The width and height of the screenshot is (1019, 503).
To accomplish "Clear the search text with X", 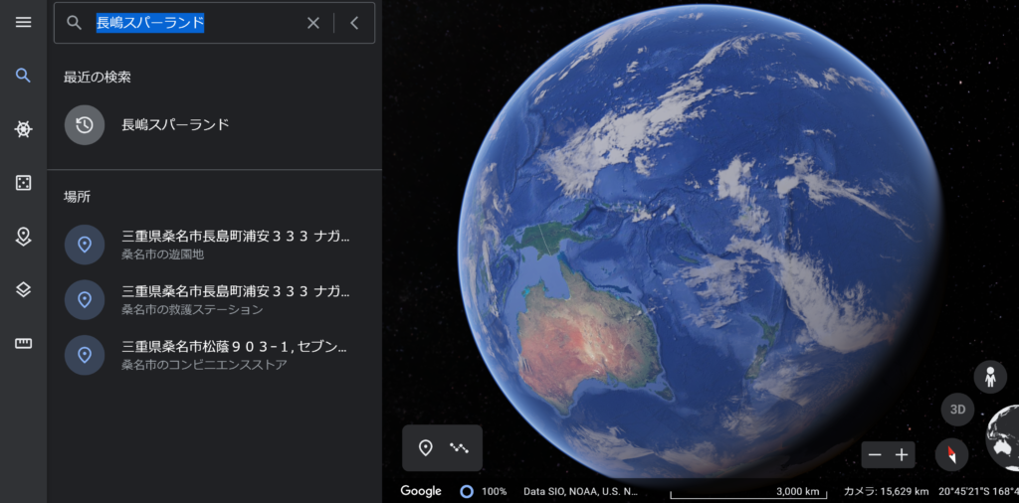I will (313, 23).
